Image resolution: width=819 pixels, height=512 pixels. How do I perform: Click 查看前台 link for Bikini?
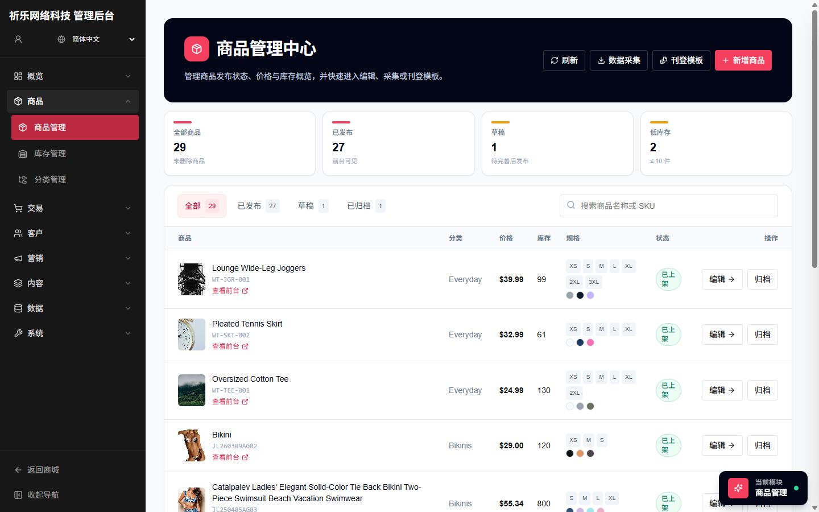coord(230,457)
